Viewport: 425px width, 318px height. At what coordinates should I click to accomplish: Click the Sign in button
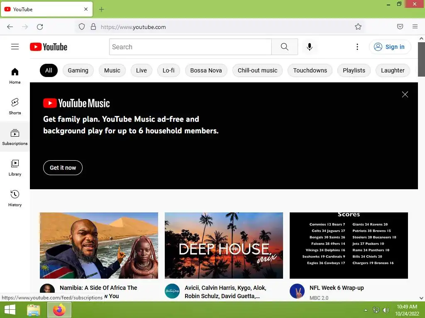point(390,47)
